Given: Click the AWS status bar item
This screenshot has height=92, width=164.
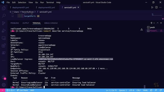Looking at the screenshot, I should click(x=32, y=90).
